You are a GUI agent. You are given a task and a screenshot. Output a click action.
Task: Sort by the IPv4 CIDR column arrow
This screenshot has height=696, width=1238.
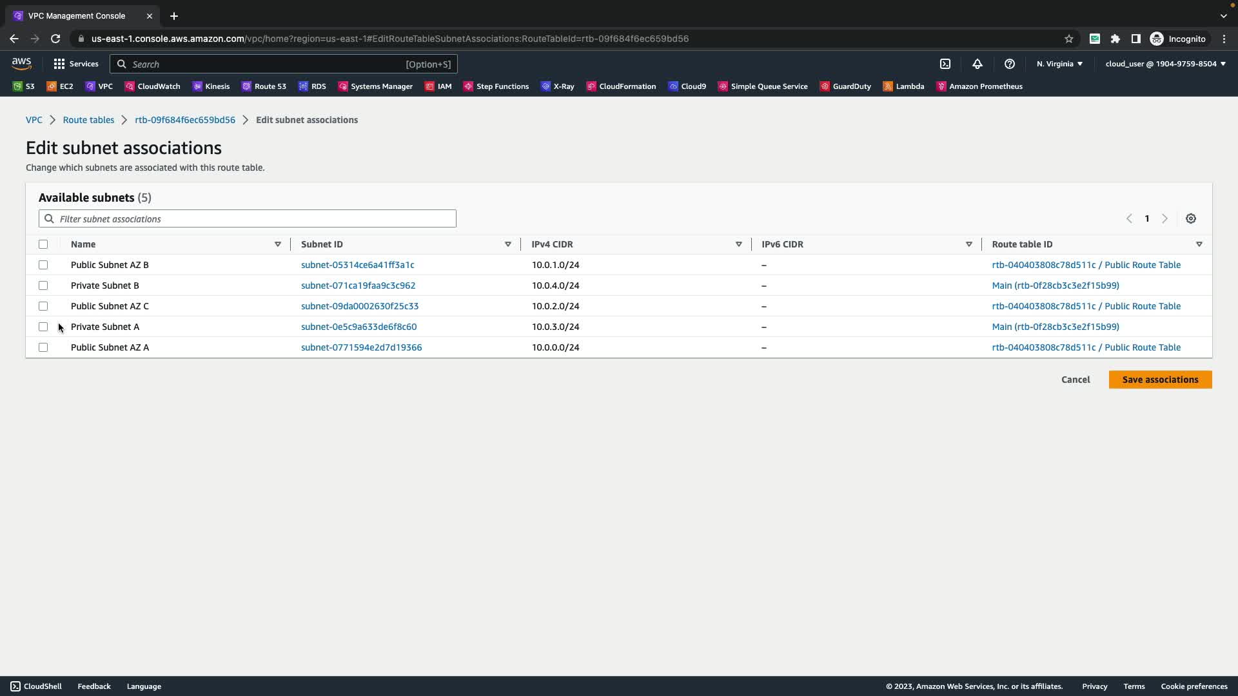(x=738, y=244)
